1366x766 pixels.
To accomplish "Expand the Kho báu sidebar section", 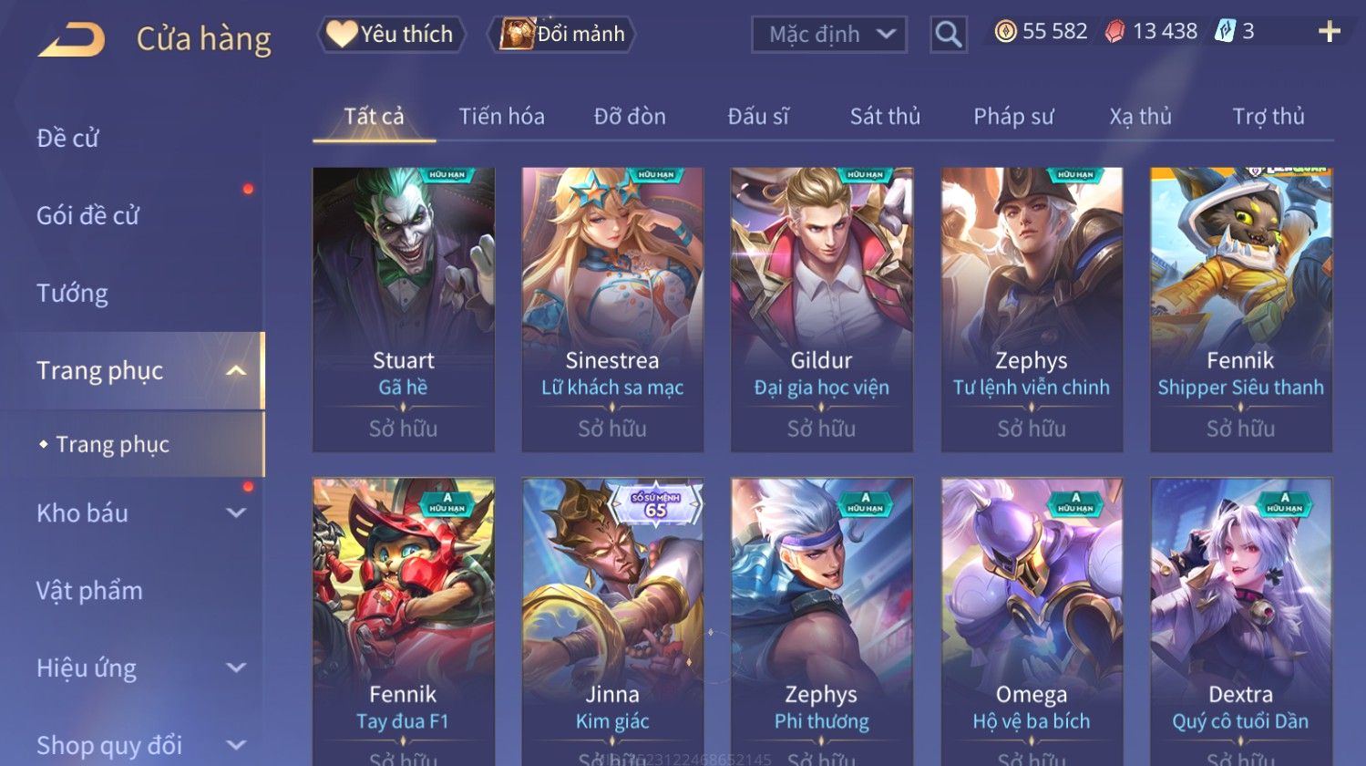I will coord(235,513).
